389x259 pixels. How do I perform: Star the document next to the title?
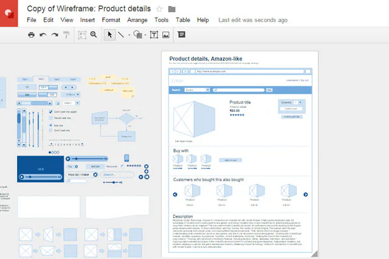click(x=159, y=9)
